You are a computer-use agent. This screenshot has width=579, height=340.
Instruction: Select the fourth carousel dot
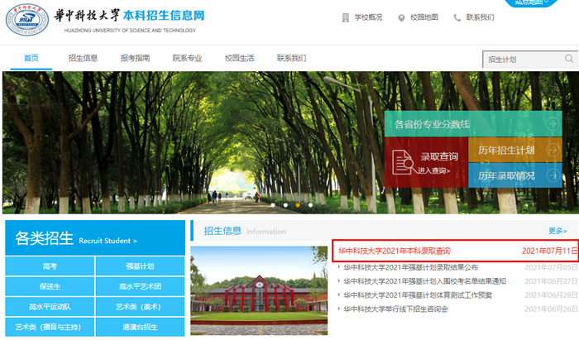tap(310, 205)
